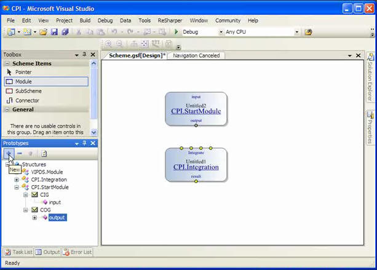The height and width of the screenshot is (270, 377).
Task: Click the CPI.StartModule link on canvas
Action: (x=196, y=111)
